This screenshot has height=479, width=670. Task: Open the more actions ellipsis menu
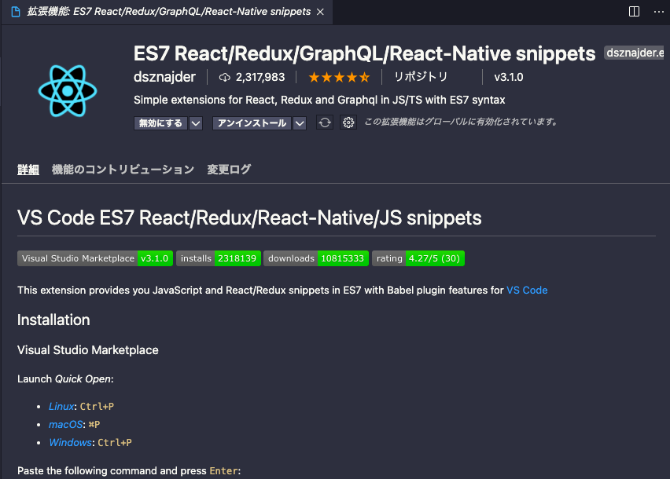click(x=659, y=12)
